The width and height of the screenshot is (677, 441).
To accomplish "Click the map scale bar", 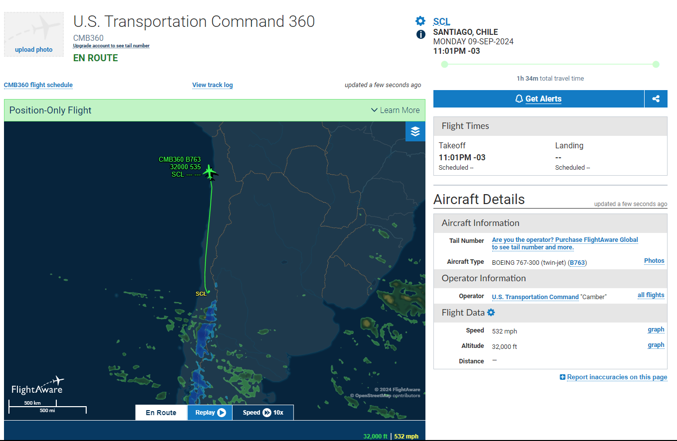I will pos(48,407).
